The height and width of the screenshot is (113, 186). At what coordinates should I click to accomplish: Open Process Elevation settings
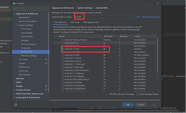pyautogui.click(x=29, y=44)
